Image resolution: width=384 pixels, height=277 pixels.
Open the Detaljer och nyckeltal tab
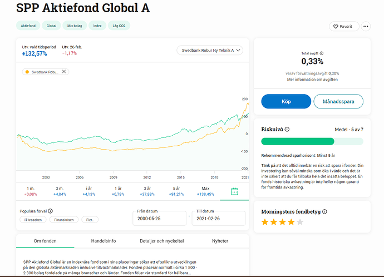pos(161,241)
